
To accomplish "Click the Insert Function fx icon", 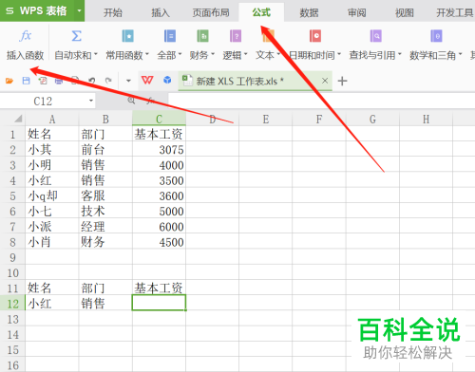I will pos(26,36).
